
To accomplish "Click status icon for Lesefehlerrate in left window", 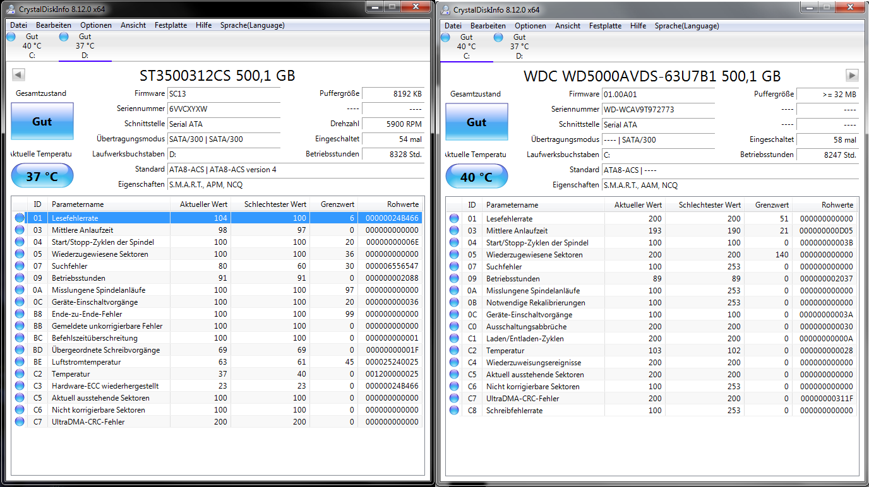I will click(20, 218).
